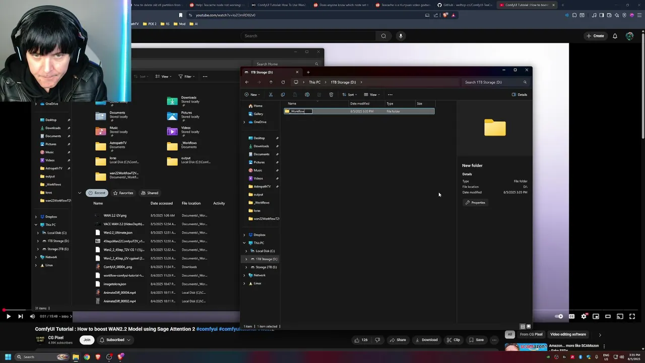Like the ComfyUI tutorial video
Viewport: 645px width, 363px height.
tap(361, 340)
